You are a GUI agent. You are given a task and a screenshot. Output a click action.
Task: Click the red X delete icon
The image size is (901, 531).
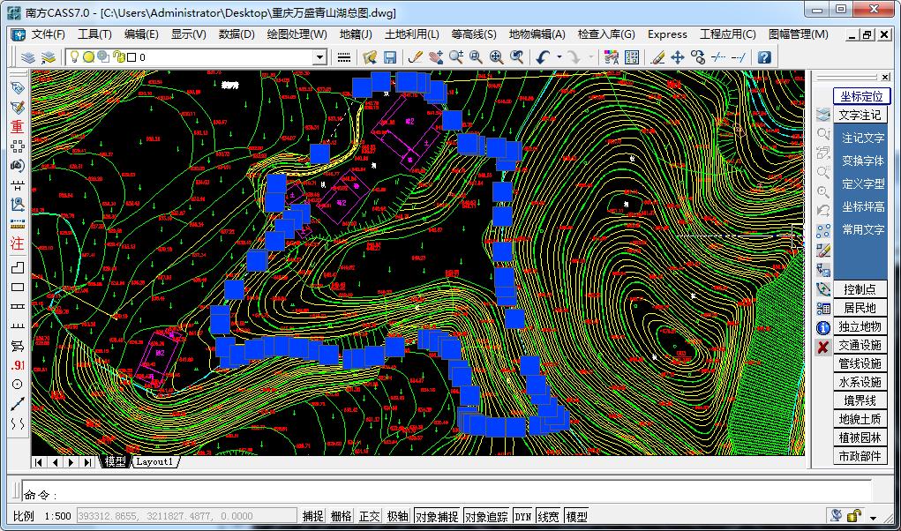pyautogui.click(x=822, y=347)
